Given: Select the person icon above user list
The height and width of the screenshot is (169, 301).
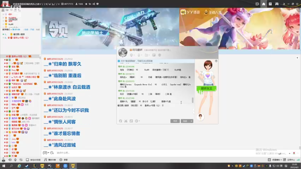Looking at the screenshot, I should click(x=3, y=10).
